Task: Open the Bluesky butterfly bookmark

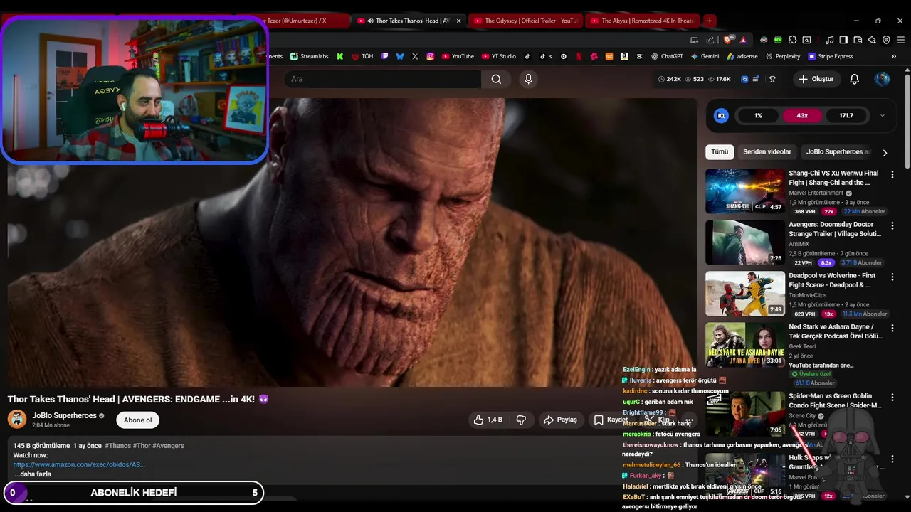Action: [x=400, y=56]
